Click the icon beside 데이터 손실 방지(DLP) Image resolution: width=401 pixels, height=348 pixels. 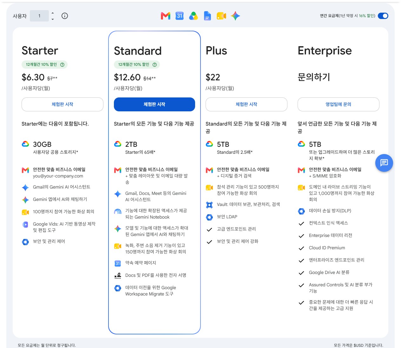301,211
